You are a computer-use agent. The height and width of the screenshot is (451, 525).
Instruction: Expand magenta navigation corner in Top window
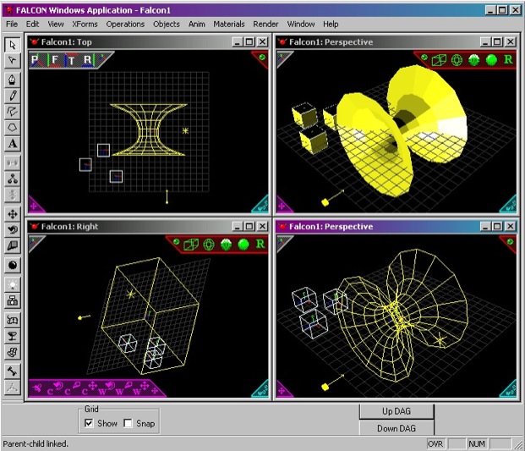(35, 205)
